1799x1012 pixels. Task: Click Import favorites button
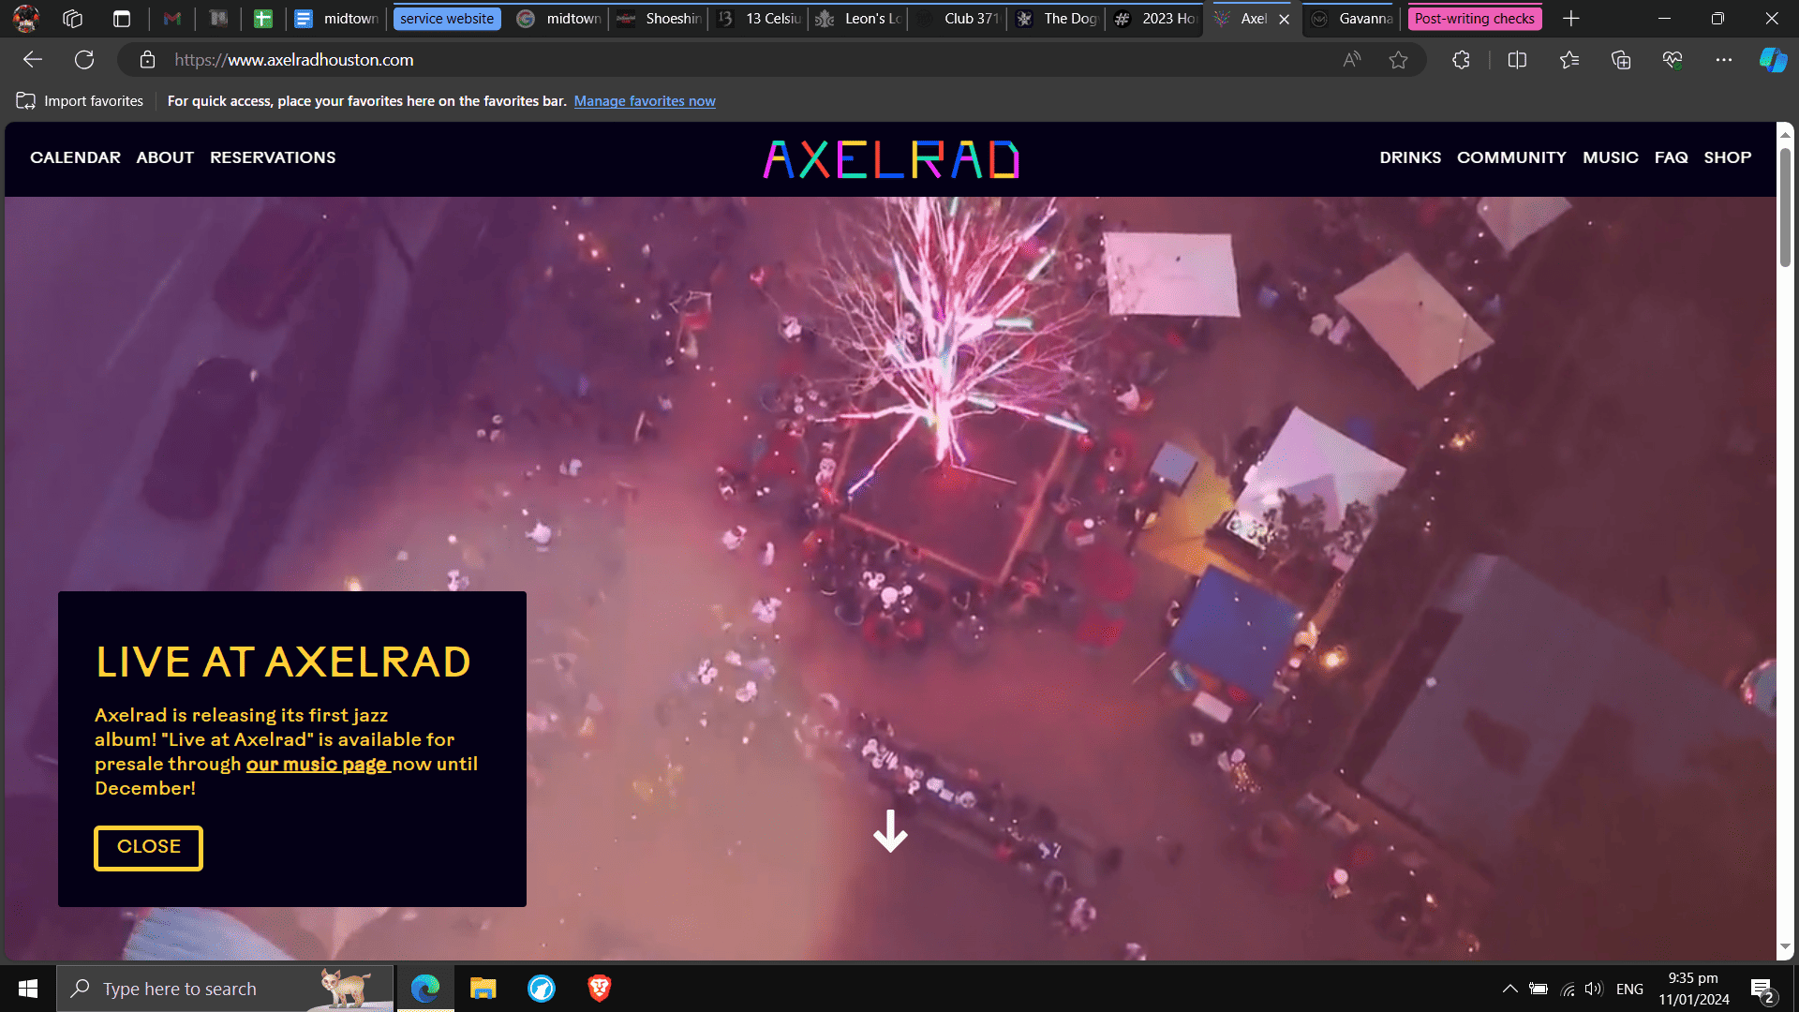coord(80,101)
